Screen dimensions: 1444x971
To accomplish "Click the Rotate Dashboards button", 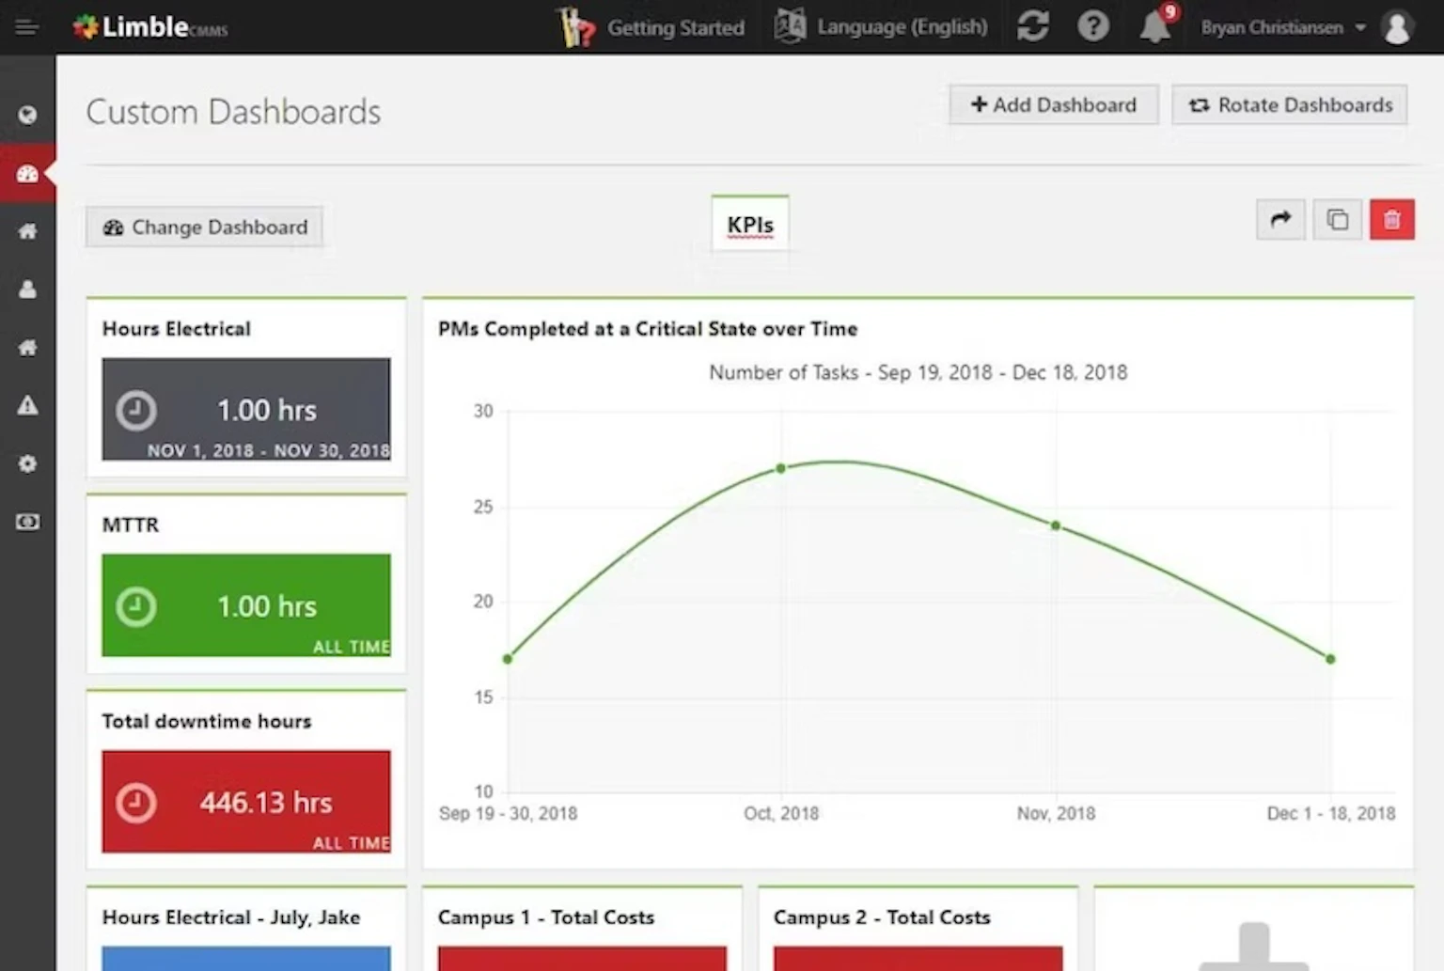I will coord(1289,104).
